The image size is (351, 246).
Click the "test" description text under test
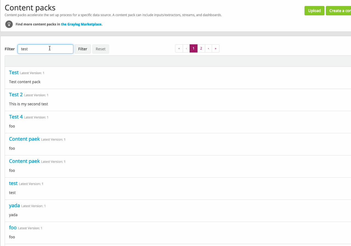[x=12, y=193]
